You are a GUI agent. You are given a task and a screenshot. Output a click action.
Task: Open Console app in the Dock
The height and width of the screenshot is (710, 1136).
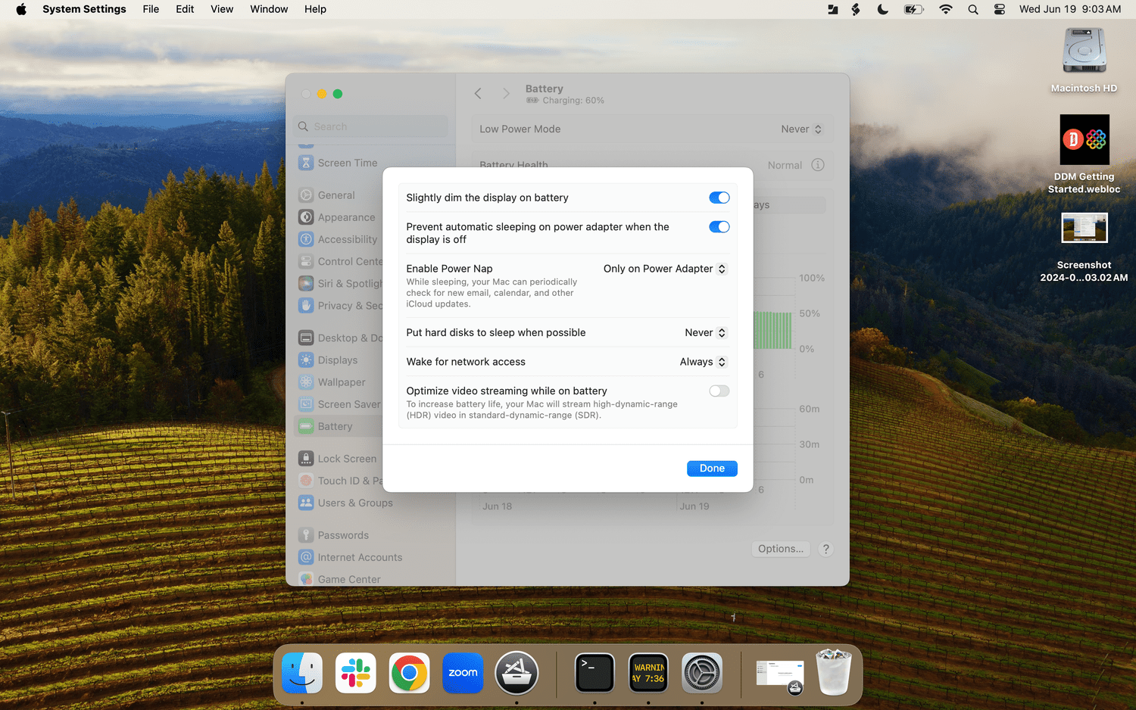tap(648, 673)
